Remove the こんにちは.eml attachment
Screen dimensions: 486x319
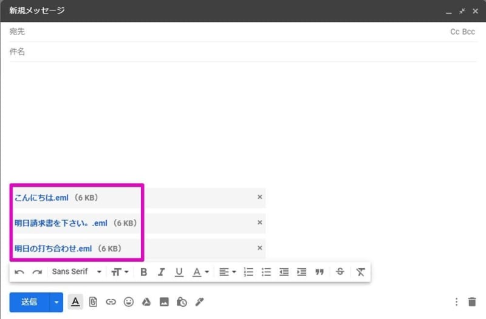(260, 197)
